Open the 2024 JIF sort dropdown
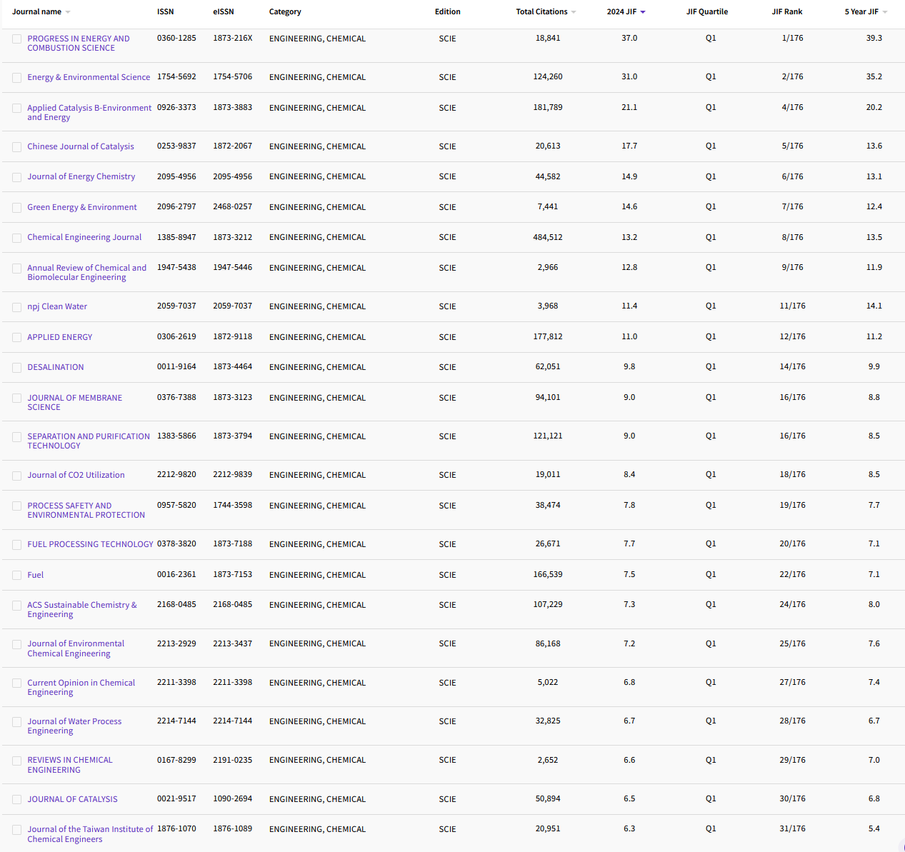 tap(644, 11)
